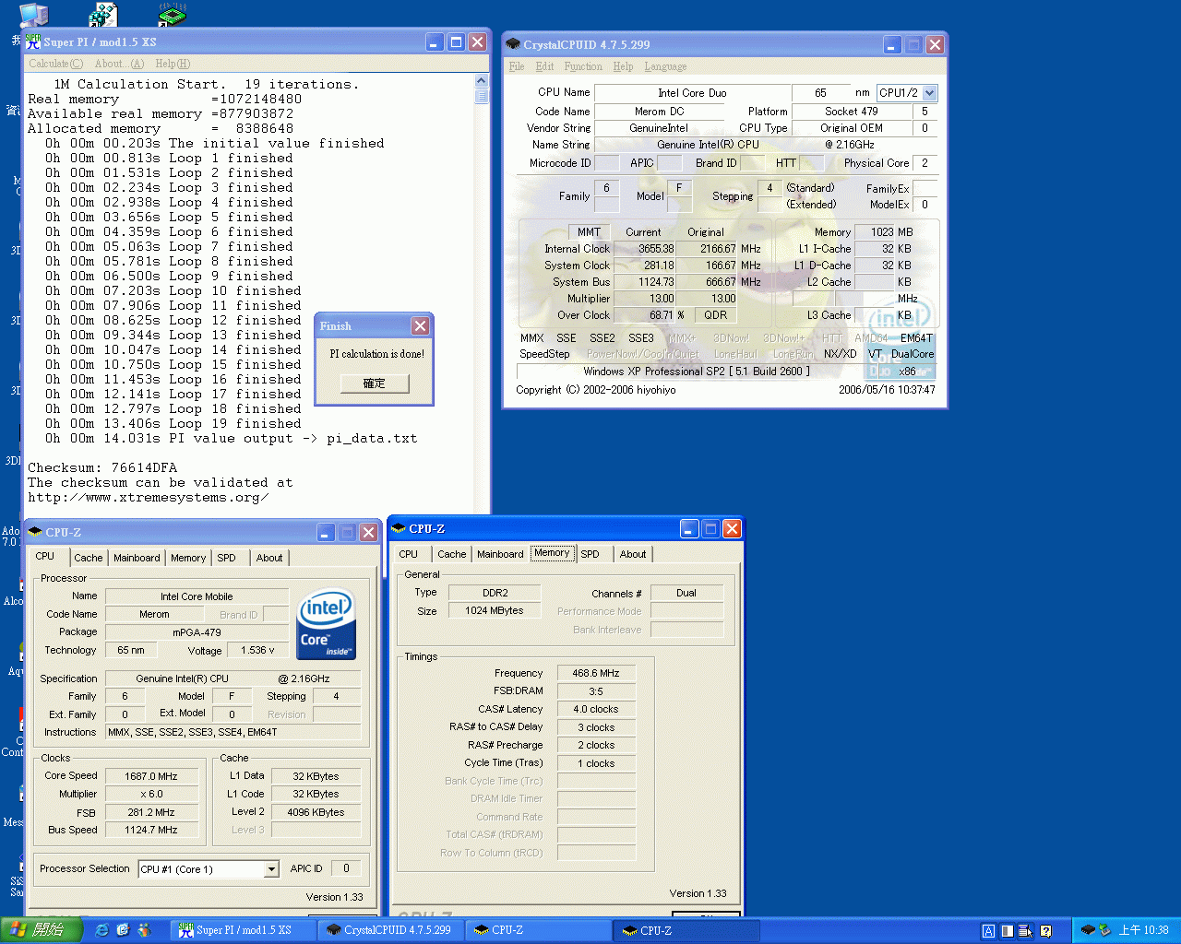1181x944 pixels.
Task: Click the Internal Clock current value field
Action: [x=645, y=249]
